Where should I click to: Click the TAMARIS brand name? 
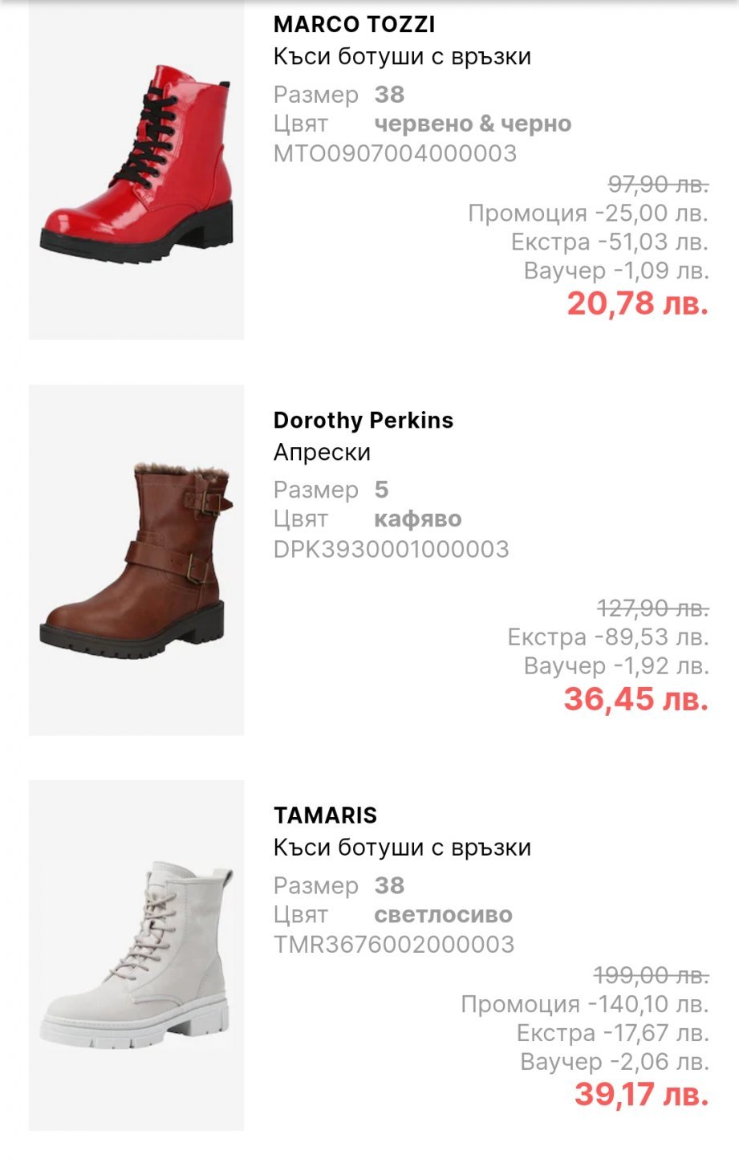tap(325, 815)
